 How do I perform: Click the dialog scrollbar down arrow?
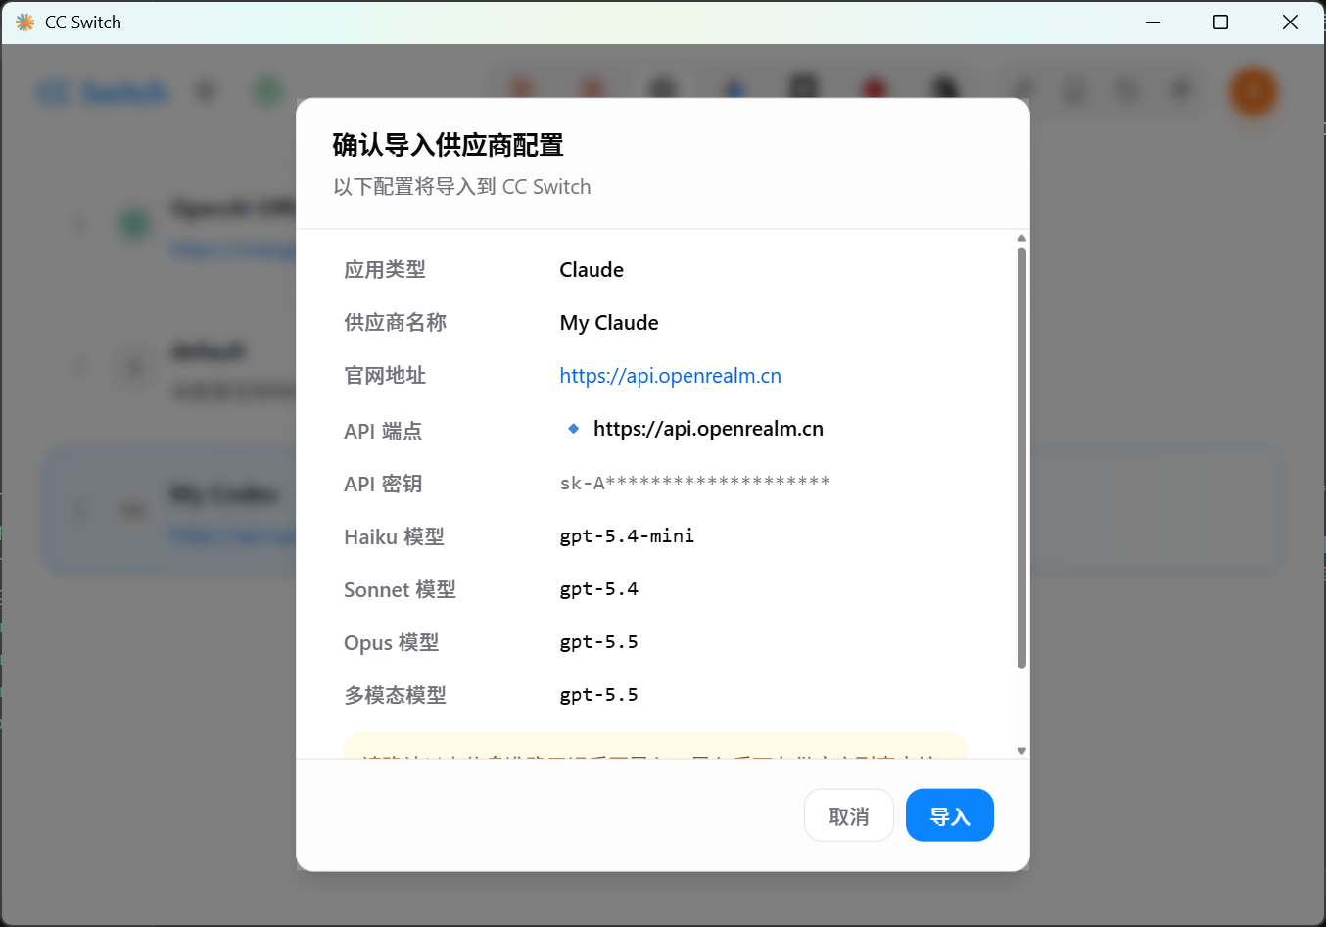pos(1021,751)
